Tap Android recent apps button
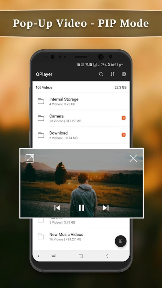162x288 pixels. tap(54, 256)
